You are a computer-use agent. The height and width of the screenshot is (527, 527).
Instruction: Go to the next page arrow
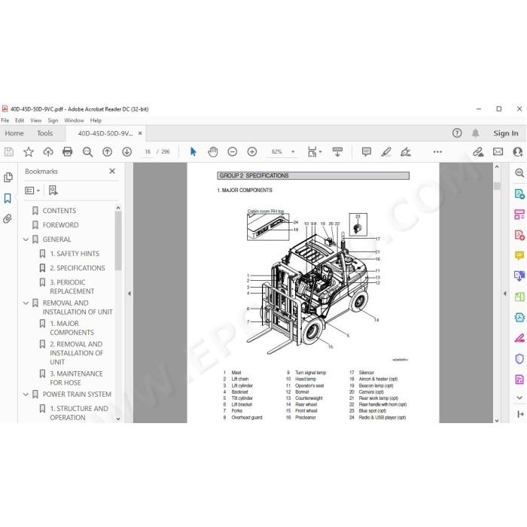(126, 152)
